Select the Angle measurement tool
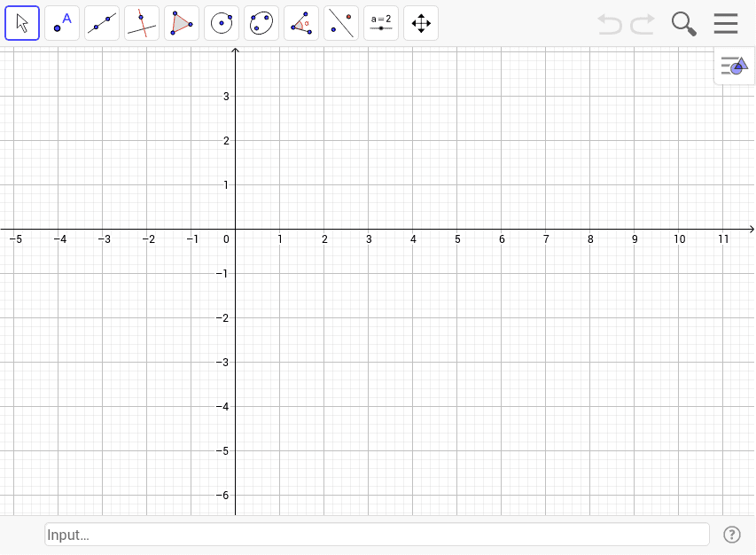This screenshot has width=756, height=555. 301,23
